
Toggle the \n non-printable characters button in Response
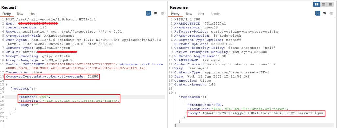tap(324, 13)
